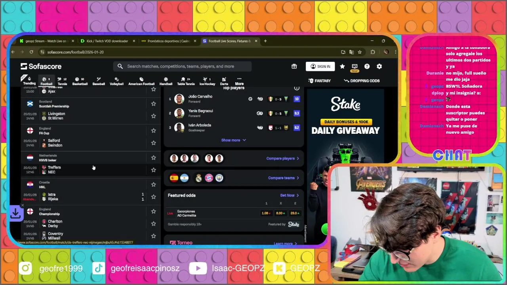Click the YouTube icon Isaac-GEOPZ

[198, 268]
